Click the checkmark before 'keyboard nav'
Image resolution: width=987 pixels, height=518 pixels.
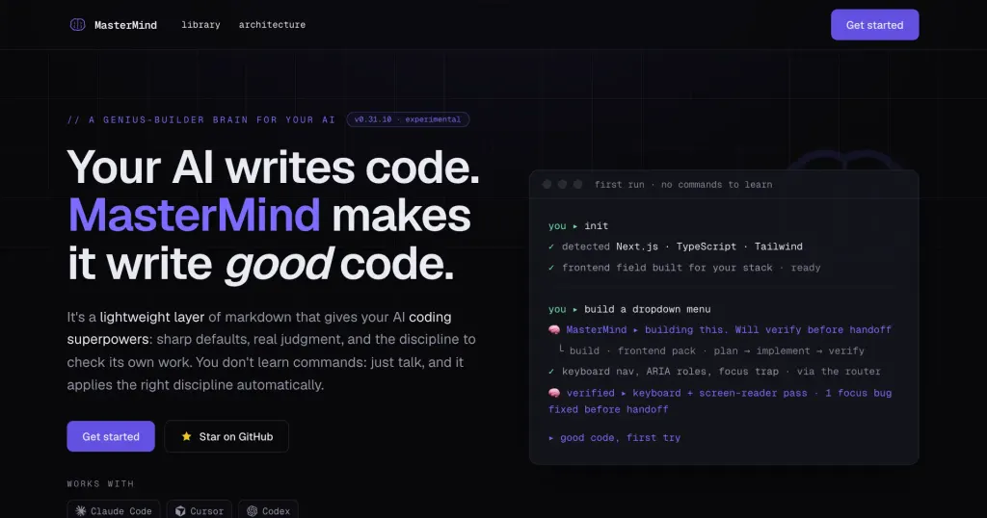click(551, 372)
